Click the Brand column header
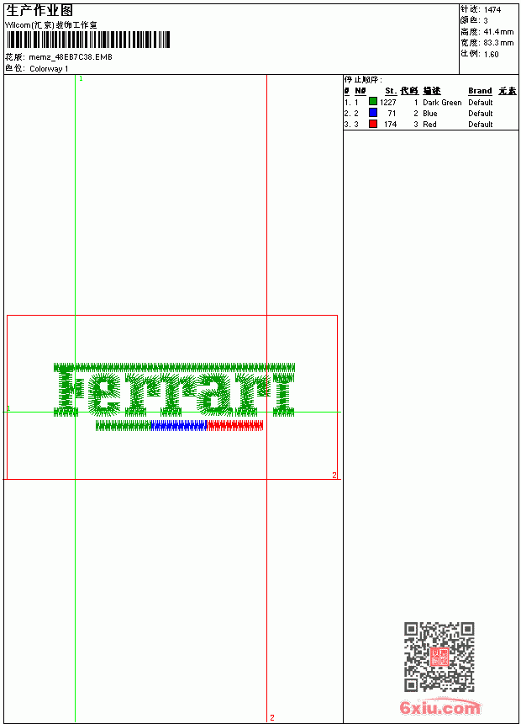 (480, 91)
